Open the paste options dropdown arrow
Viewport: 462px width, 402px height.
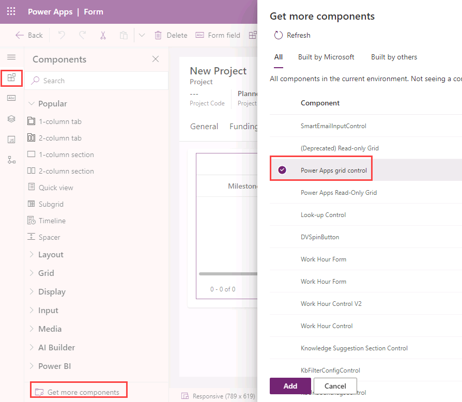(142, 35)
